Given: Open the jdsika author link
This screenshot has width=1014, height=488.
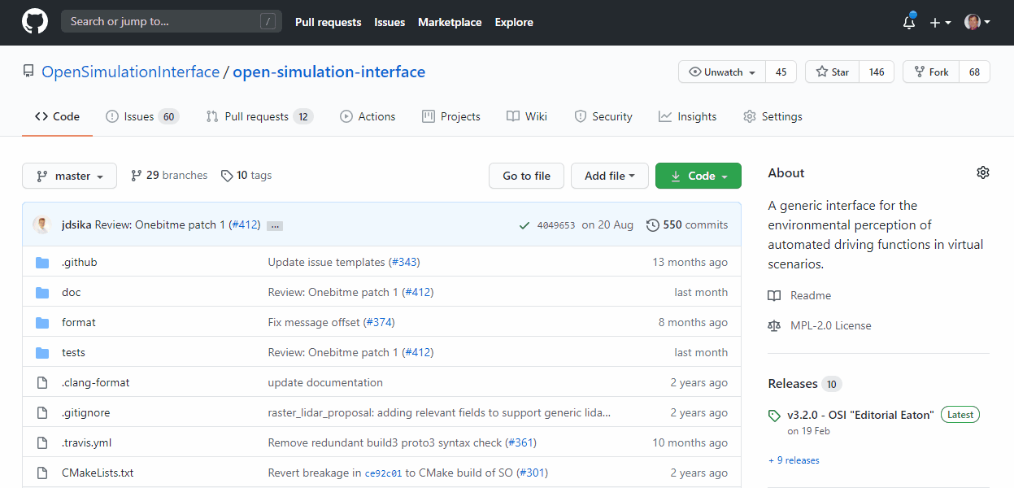Looking at the screenshot, I should [x=76, y=225].
